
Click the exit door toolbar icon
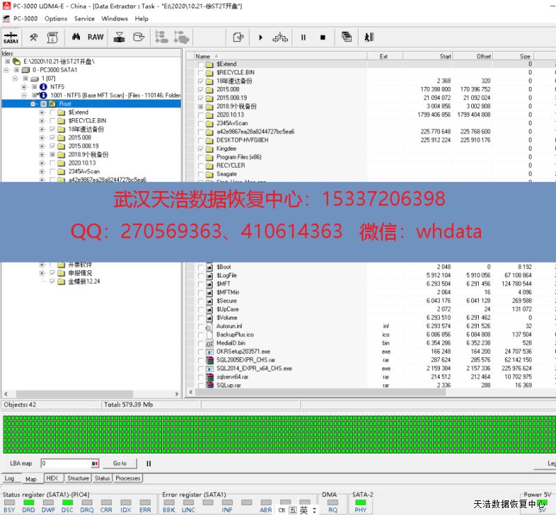(x=369, y=37)
